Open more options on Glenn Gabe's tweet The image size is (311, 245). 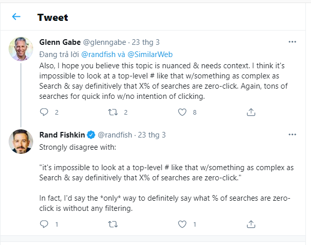292,42
